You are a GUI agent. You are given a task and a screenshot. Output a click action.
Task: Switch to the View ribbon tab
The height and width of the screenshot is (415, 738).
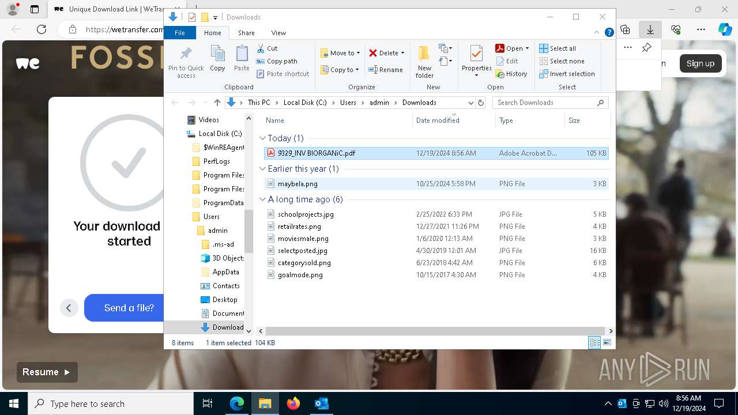pyautogui.click(x=278, y=33)
